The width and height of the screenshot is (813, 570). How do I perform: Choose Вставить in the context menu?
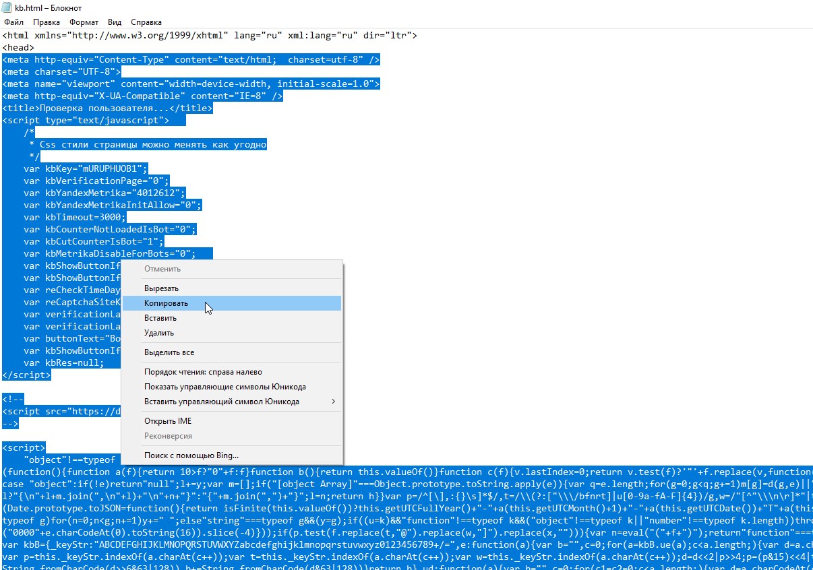232,318
